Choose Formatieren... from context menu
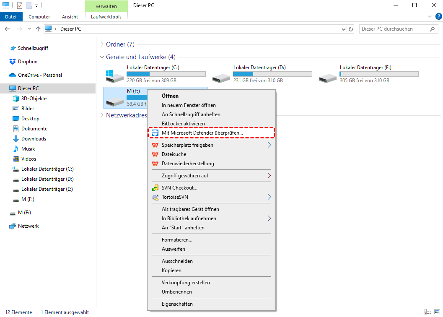The image size is (443, 317). [x=177, y=240]
